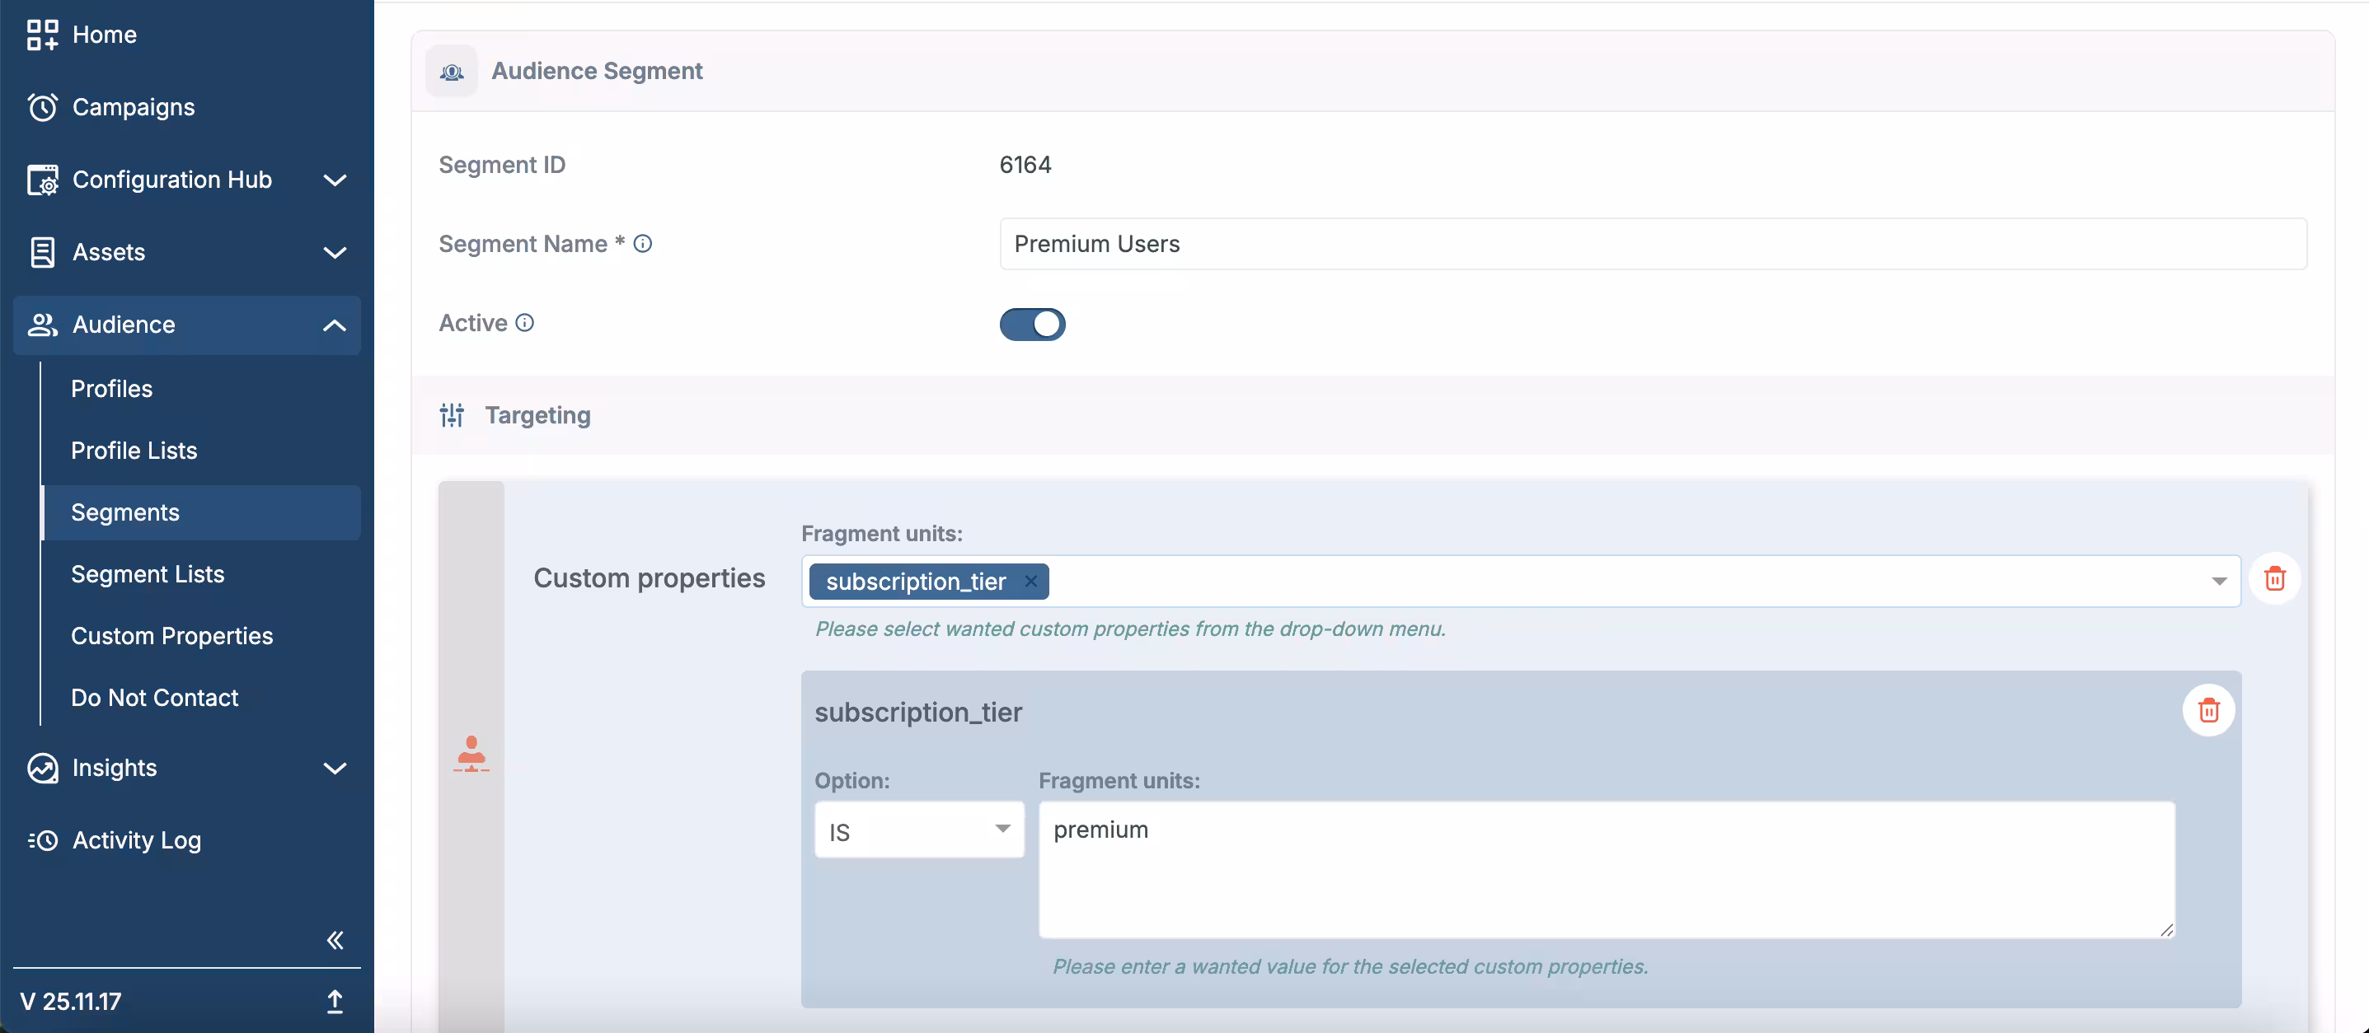Viewport: 2369px width, 1033px height.
Task: Click the Insights graph icon
Action: (x=41, y=769)
